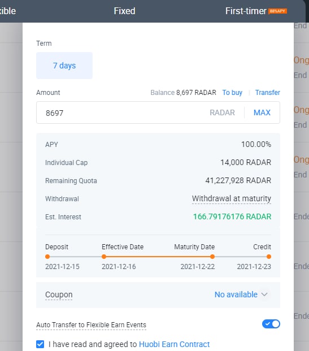
Task: Click the Credit timeline dot
Action: pyautogui.click(x=269, y=257)
